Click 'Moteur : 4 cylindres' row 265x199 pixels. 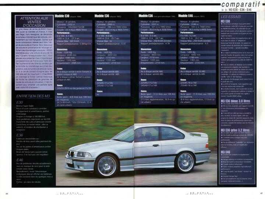click(x=66, y=22)
